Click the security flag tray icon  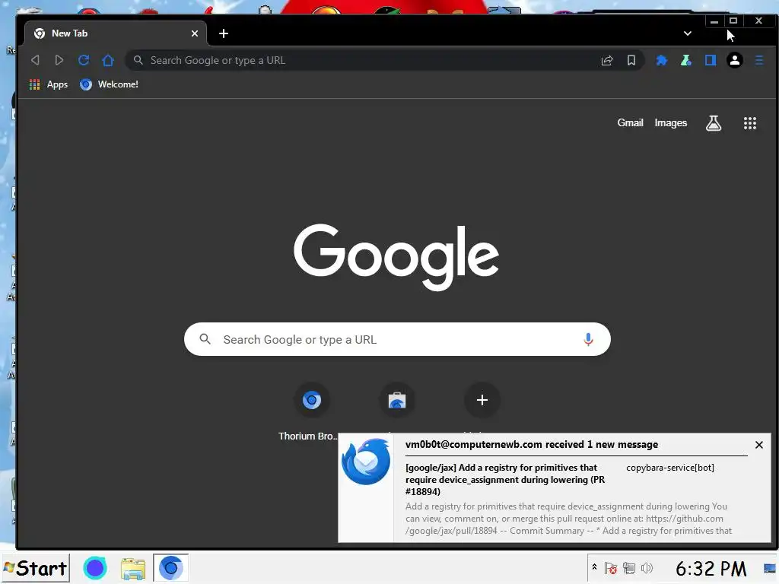611,568
